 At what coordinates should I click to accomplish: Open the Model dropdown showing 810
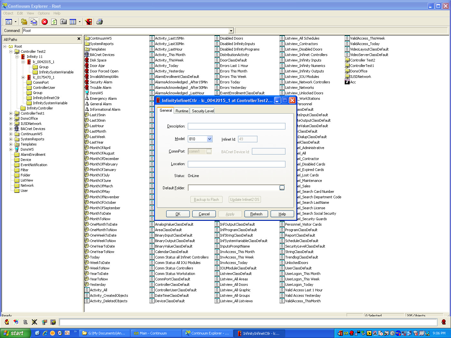(x=209, y=139)
